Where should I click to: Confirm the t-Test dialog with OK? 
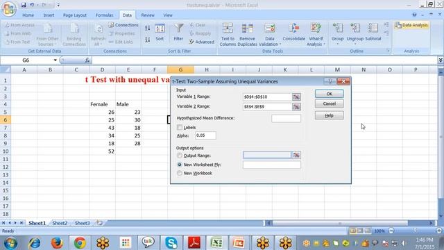point(330,94)
